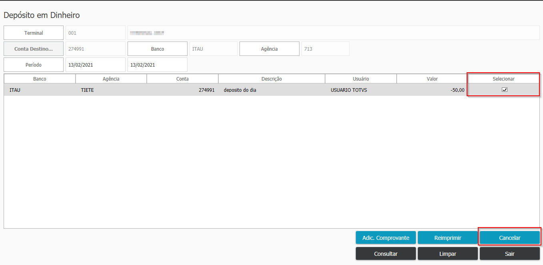
Task: Select the TIETE agency cell
Action: pyautogui.click(x=111, y=90)
